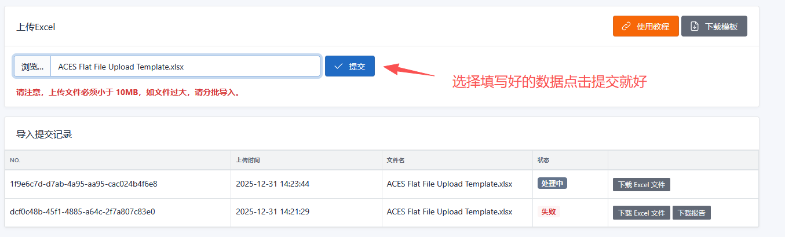Image resolution: width=785 pixels, height=237 pixels.
Task: Click the selected file name input field
Action: point(185,66)
